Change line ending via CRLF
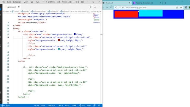The width and height of the screenshot is (190, 107). (x=67, y=106)
